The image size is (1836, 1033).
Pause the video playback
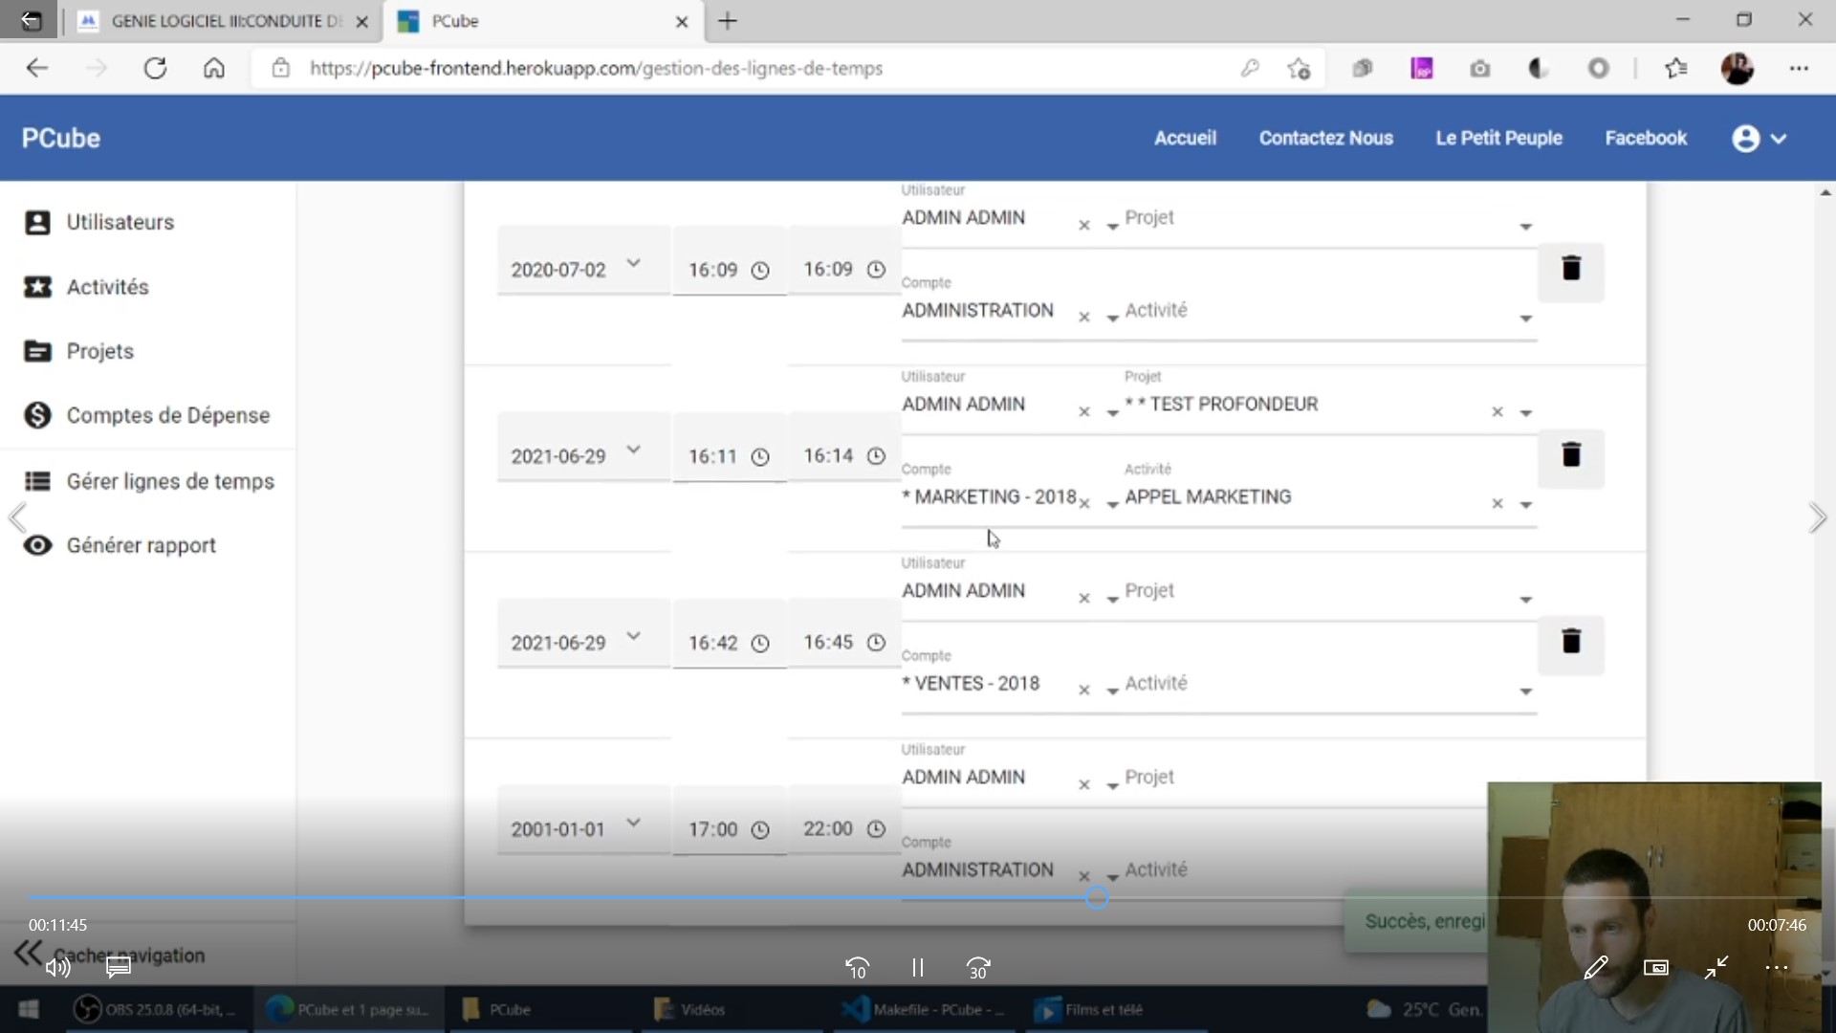[x=917, y=968]
